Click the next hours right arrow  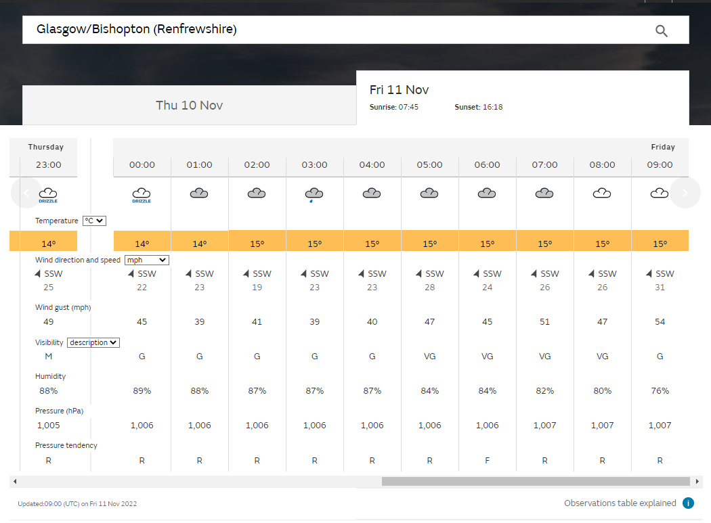(x=685, y=193)
